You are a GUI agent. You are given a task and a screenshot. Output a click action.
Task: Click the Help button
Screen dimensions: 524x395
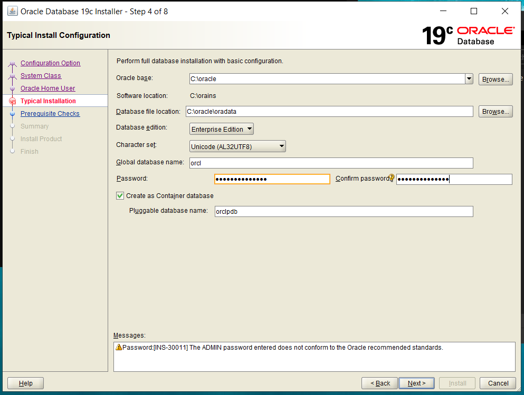pos(26,383)
